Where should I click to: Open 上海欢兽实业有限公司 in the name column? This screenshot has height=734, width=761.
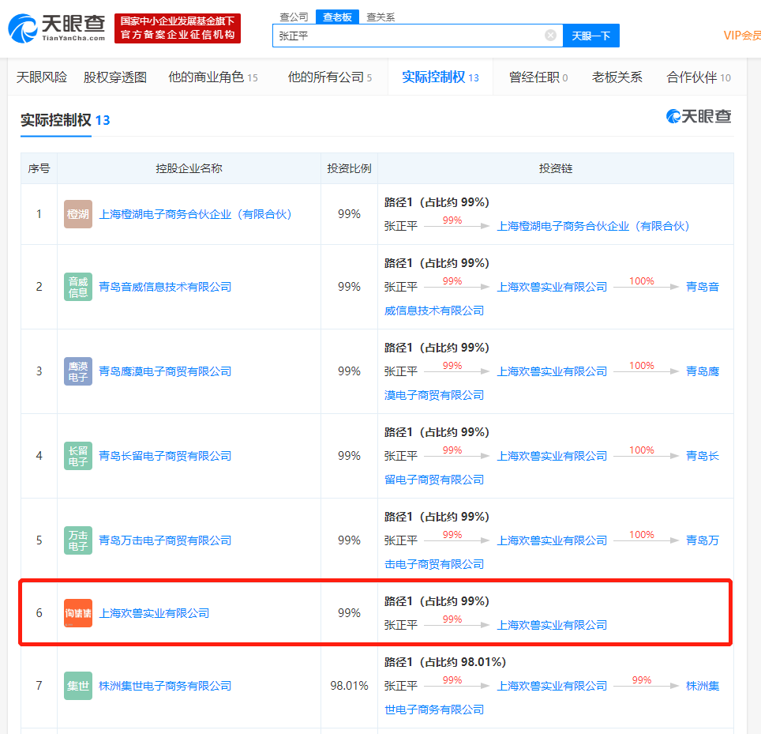154,613
